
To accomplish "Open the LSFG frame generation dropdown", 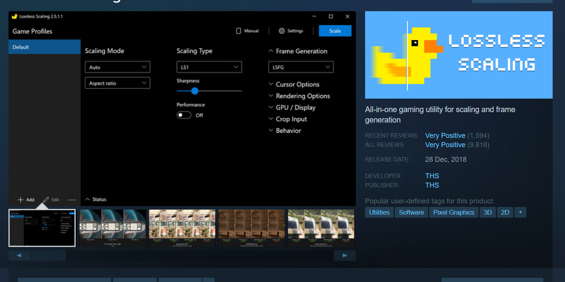I will [301, 67].
